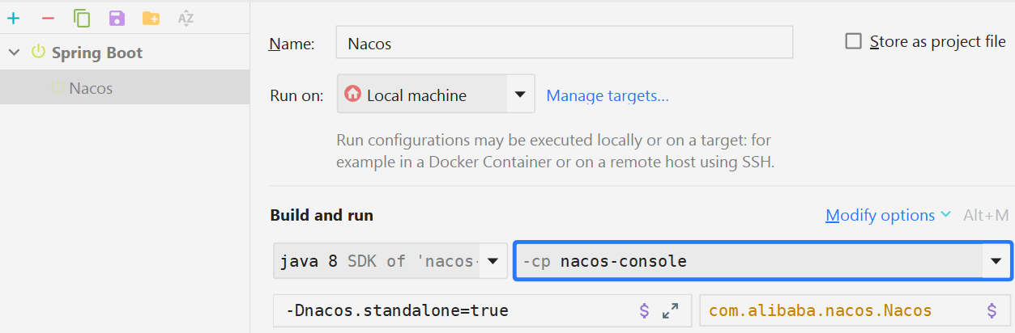This screenshot has height=333, width=1015.
Task: Open the java 8 SDK dropdown
Action: click(x=493, y=261)
